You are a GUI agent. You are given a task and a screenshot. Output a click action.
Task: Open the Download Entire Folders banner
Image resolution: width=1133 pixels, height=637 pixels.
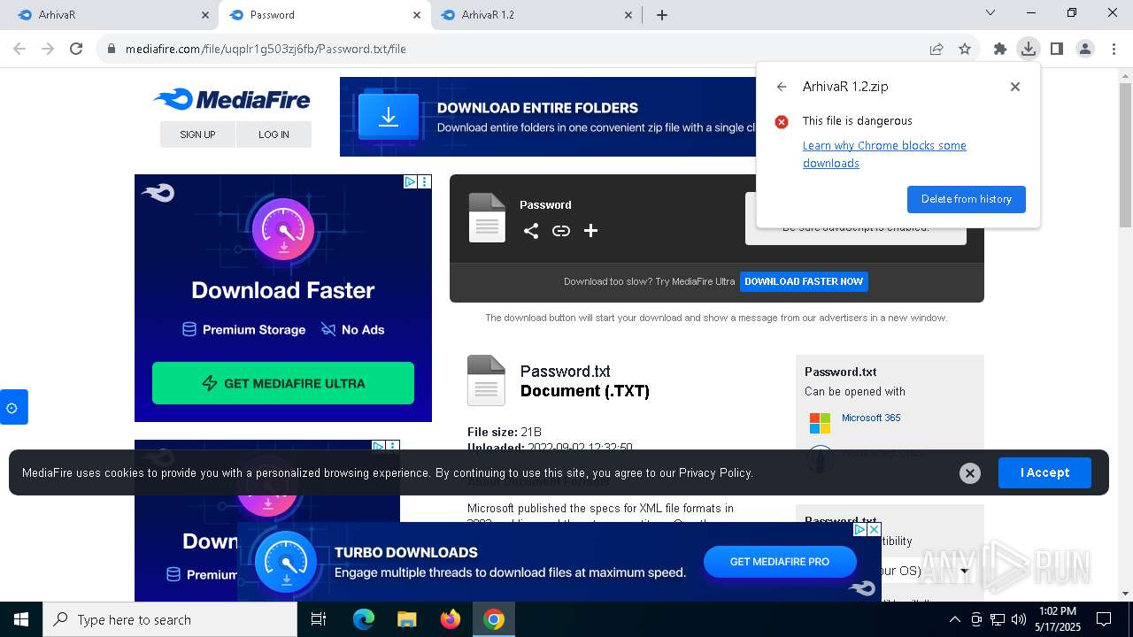click(x=548, y=117)
